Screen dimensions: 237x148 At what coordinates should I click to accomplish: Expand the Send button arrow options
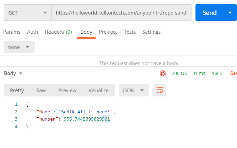point(230,13)
